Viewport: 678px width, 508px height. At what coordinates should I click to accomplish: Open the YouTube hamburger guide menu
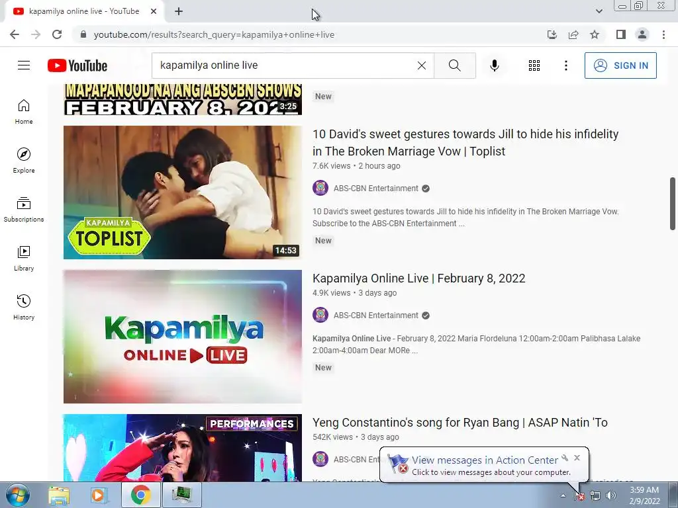click(x=24, y=65)
